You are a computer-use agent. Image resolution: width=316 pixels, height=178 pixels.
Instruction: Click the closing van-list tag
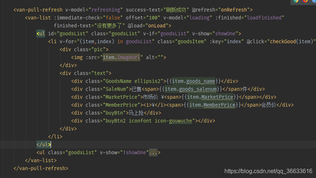(x=41, y=160)
